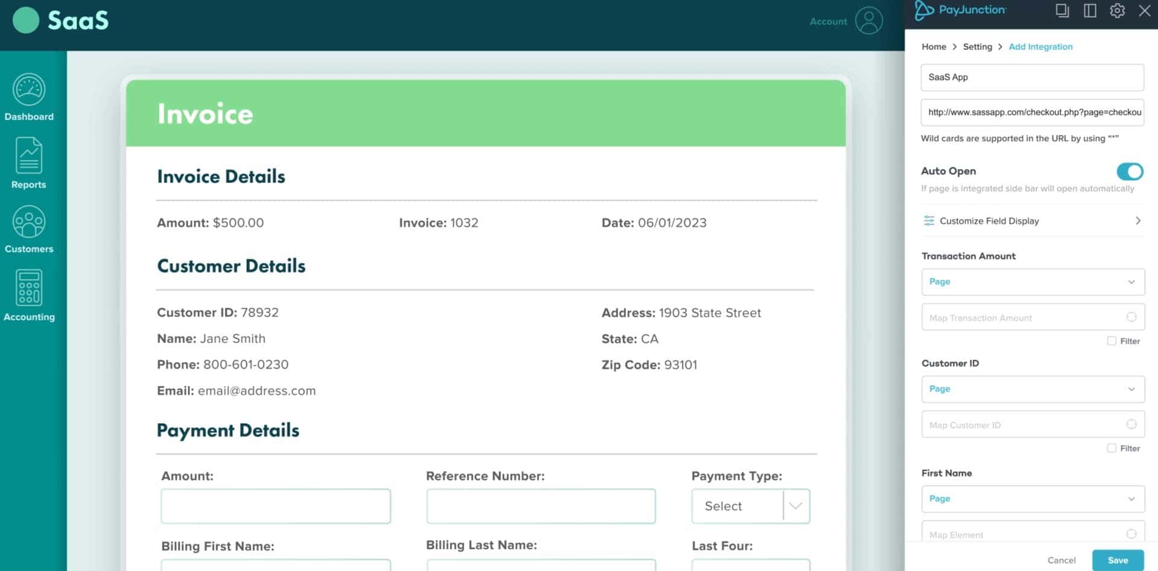Click the Reference Number input field
Image resolution: width=1158 pixels, height=571 pixels.
(541, 506)
